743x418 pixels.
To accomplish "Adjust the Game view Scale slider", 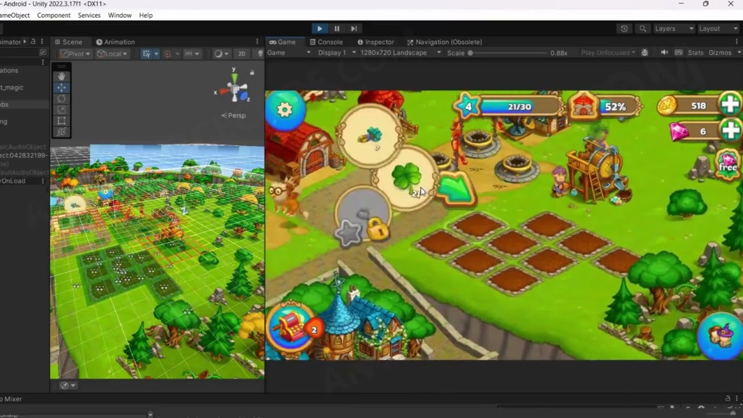I will pyautogui.click(x=508, y=53).
